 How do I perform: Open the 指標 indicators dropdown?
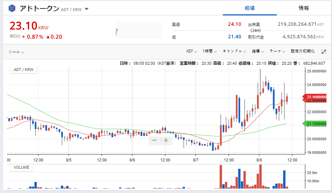click(258, 51)
